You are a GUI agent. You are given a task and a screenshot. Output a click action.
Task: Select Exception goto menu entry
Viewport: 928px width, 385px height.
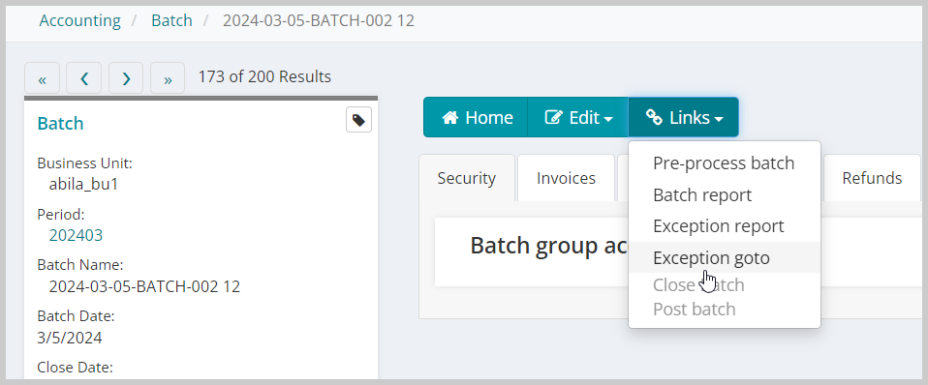pyautogui.click(x=724, y=258)
